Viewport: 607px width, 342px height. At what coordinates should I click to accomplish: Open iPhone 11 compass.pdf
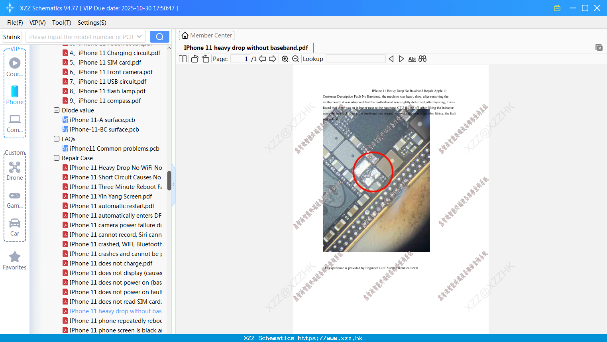click(102, 100)
